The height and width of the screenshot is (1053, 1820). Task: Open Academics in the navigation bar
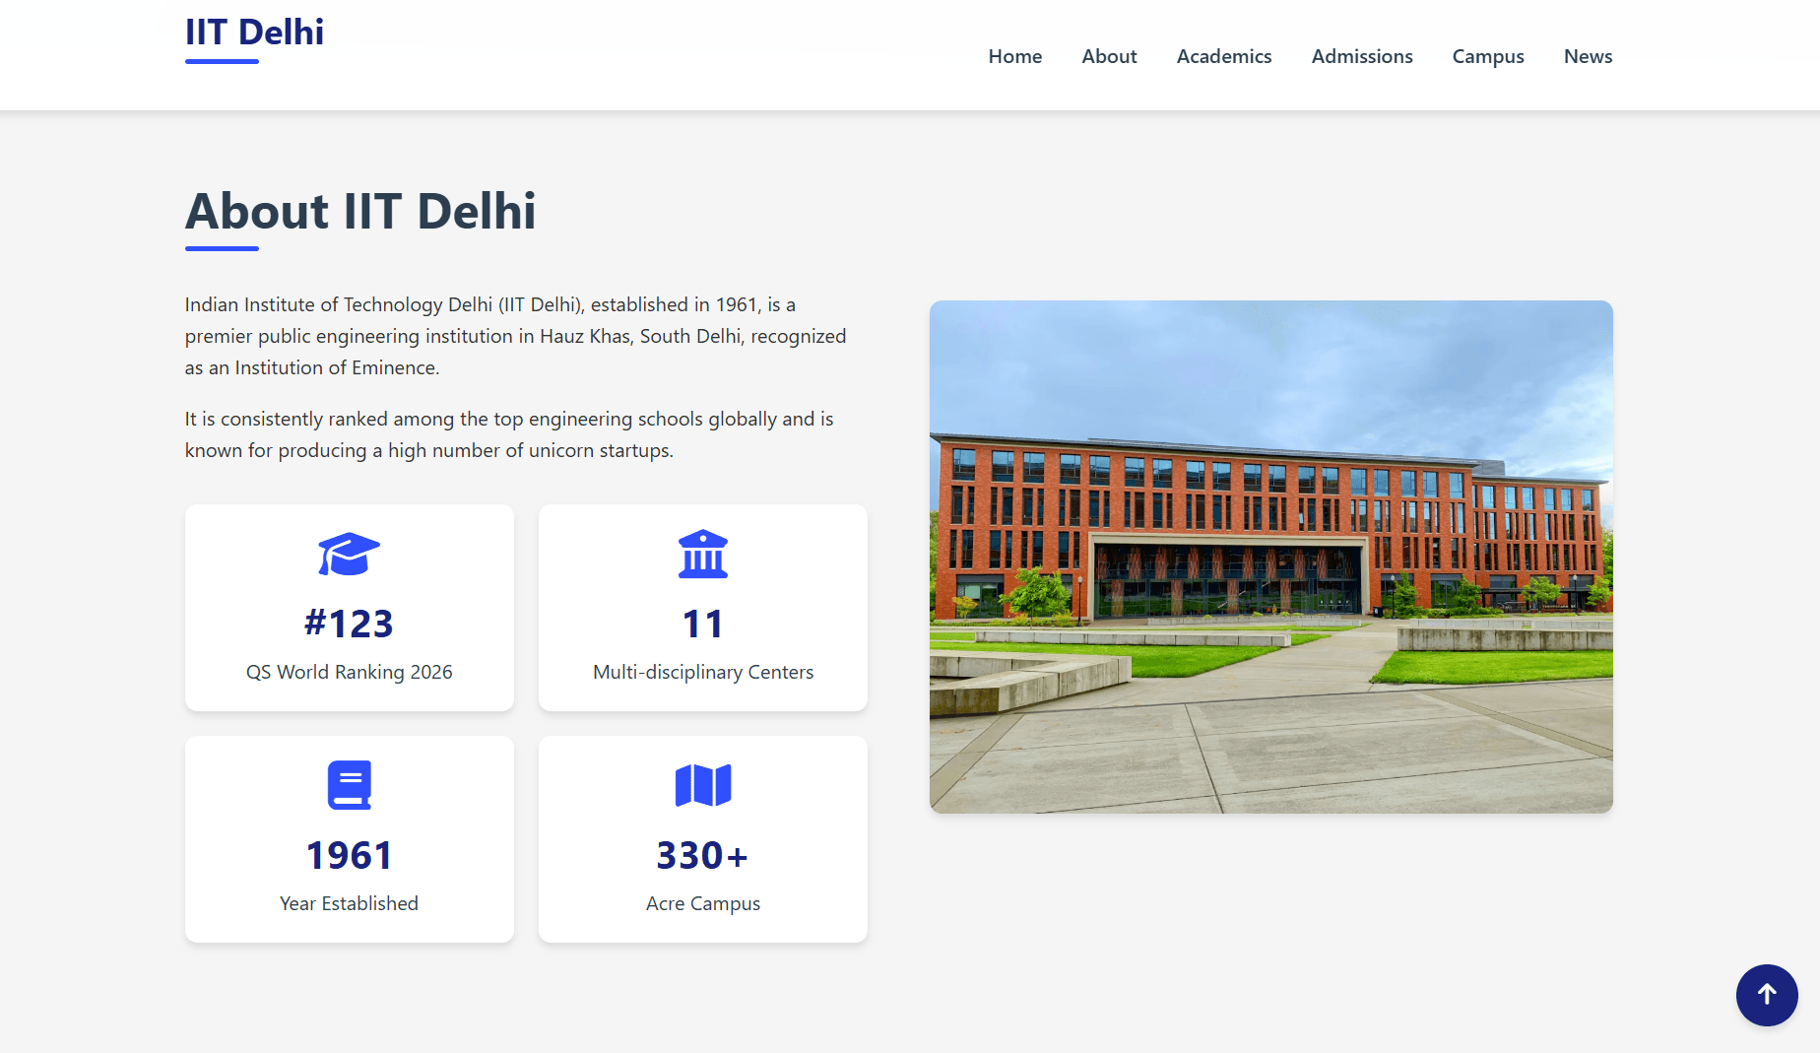click(1224, 56)
